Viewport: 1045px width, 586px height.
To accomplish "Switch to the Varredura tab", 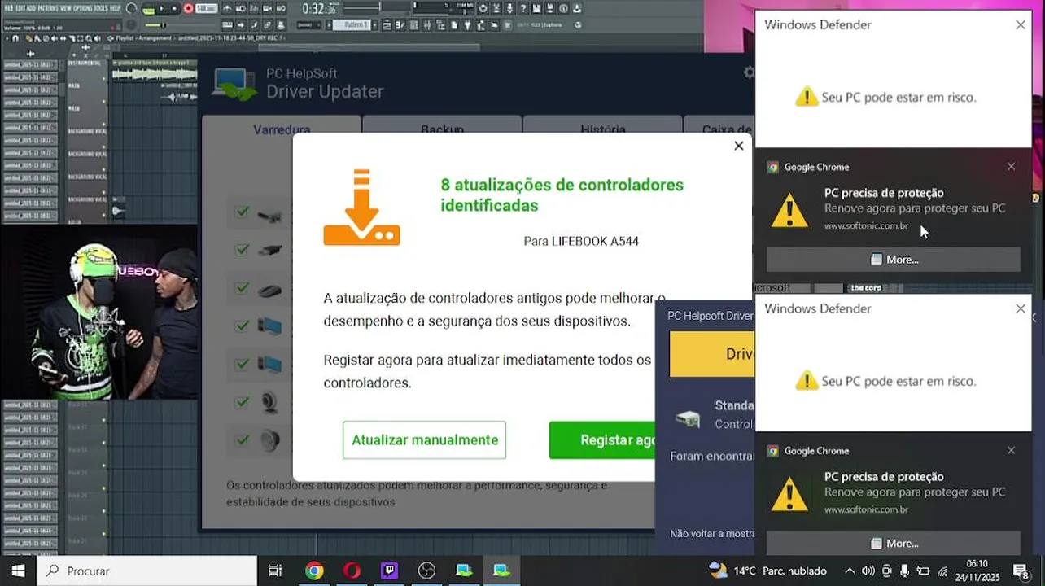I will point(282,129).
